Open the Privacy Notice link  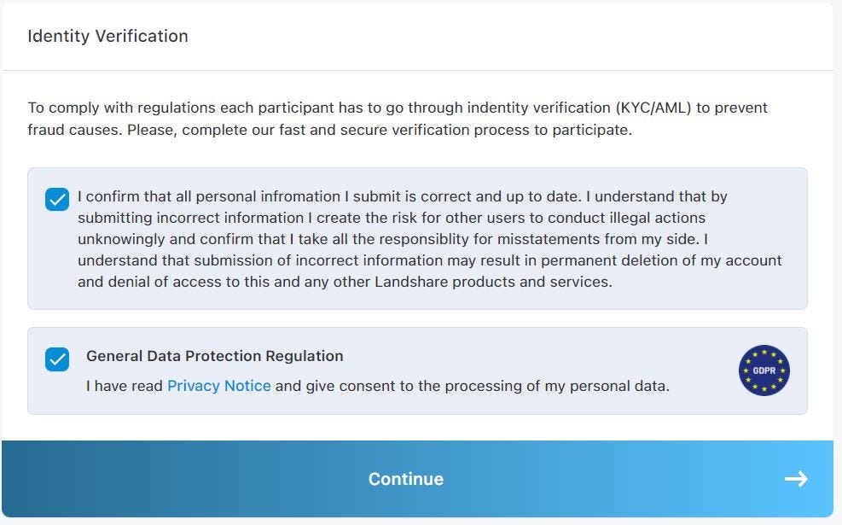[219, 386]
